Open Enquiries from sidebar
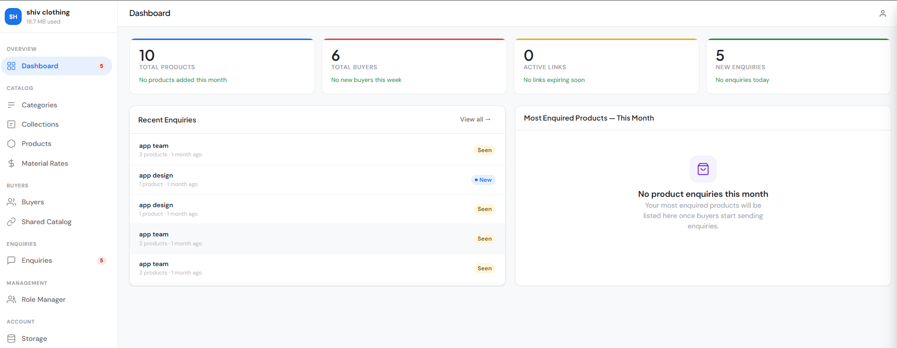 (x=57, y=260)
